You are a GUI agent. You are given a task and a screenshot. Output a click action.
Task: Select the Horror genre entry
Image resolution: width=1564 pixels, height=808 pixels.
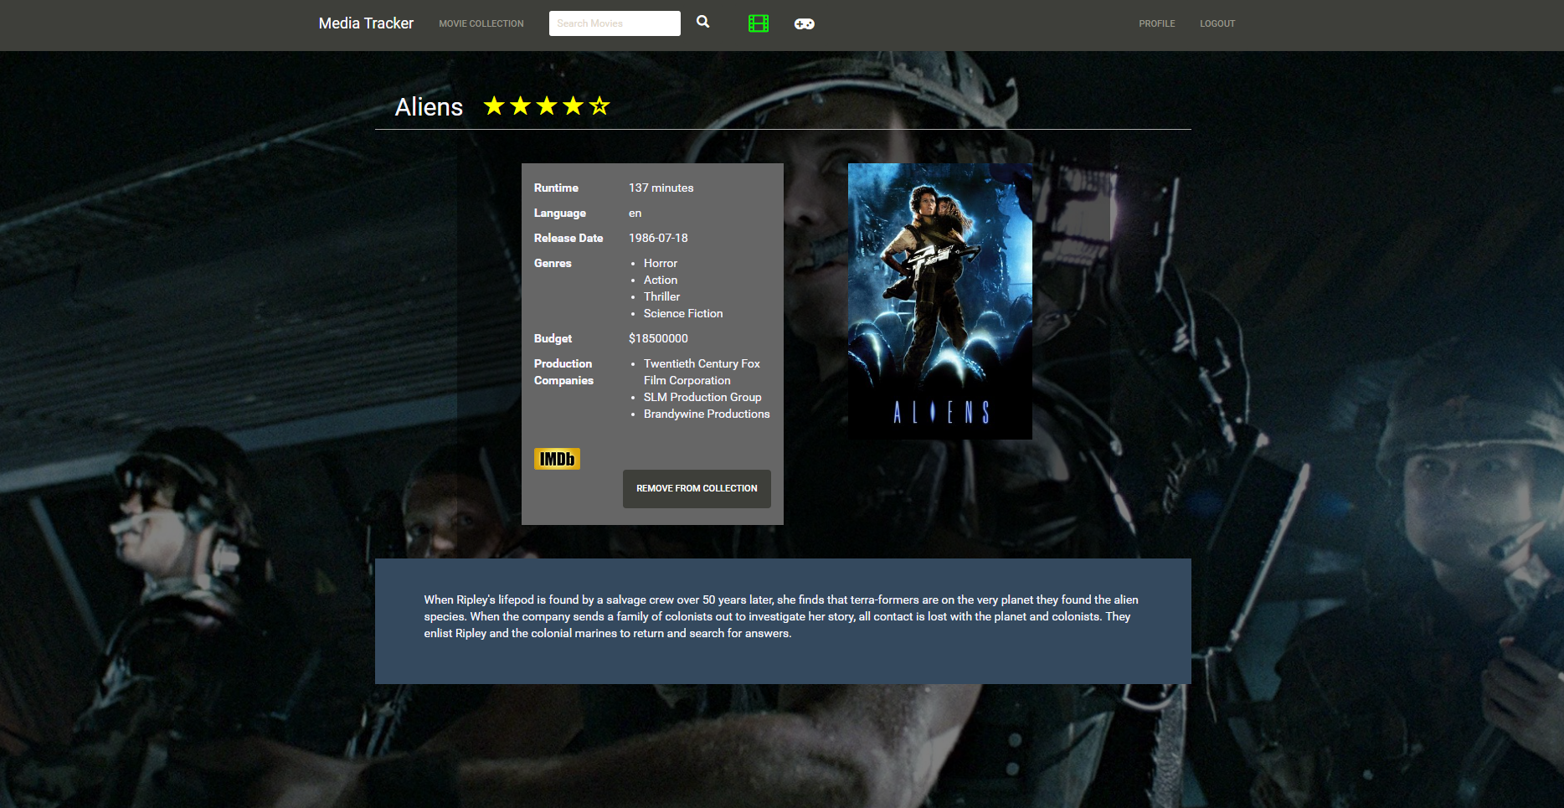point(661,263)
